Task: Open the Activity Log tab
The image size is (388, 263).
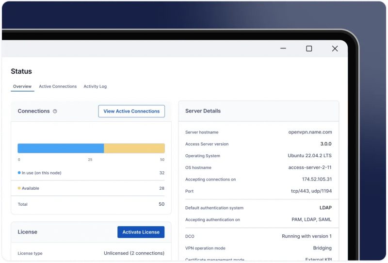Action: click(95, 86)
